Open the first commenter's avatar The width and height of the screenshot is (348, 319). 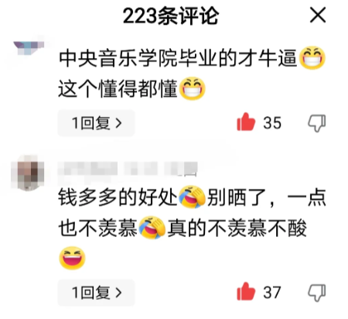click(29, 48)
